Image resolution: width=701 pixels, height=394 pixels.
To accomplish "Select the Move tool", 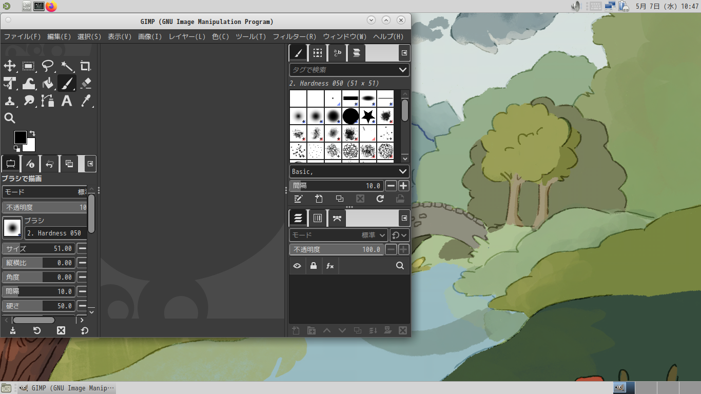I will tap(10, 66).
